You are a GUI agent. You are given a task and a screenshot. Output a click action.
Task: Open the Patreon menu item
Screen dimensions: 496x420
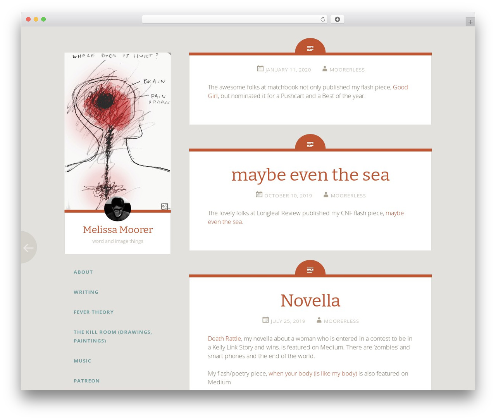coord(87,381)
